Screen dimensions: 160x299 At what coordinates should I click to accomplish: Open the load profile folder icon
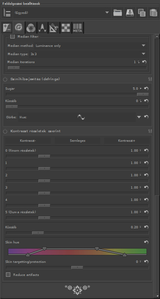[x=118, y=13]
